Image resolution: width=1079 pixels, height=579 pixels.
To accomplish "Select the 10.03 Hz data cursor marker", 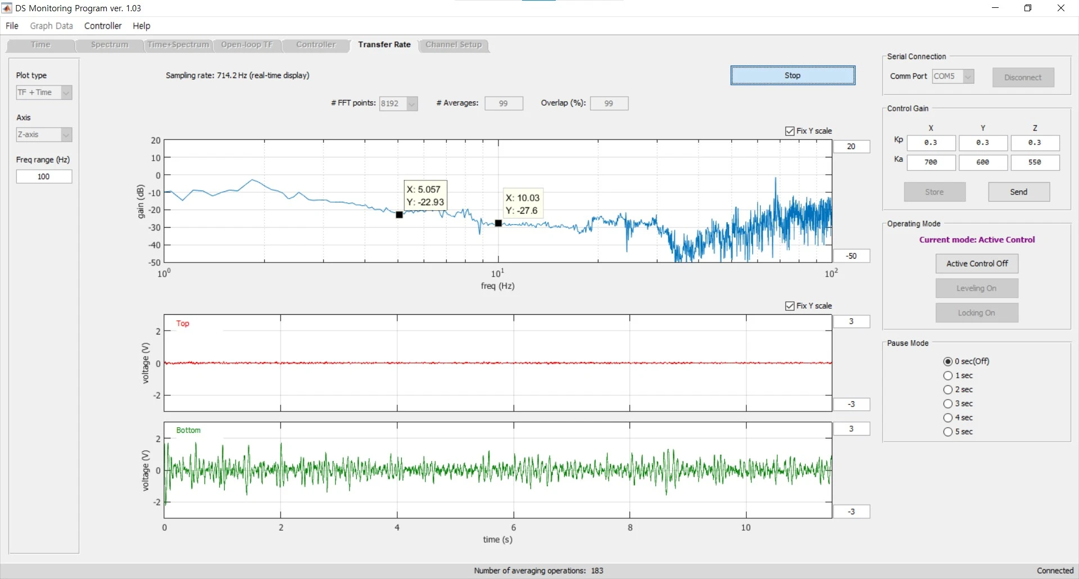I will [x=498, y=223].
